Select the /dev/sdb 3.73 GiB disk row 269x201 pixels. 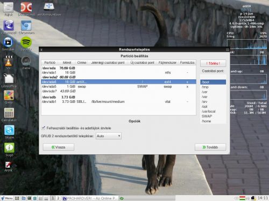pyautogui.click(x=118, y=97)
